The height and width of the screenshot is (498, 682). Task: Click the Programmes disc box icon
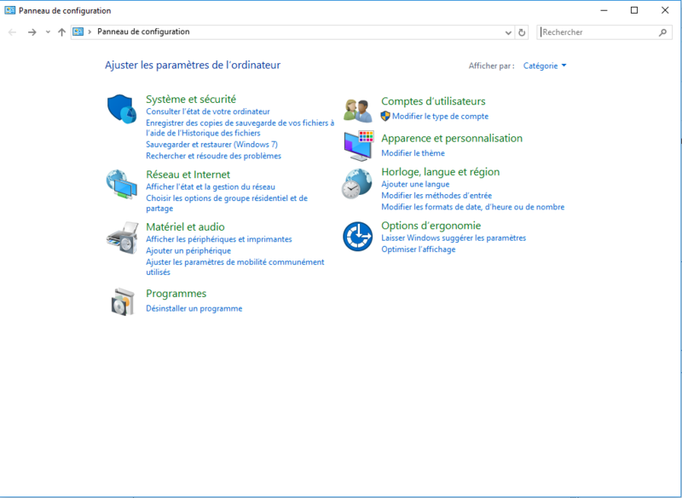point(123,301)
